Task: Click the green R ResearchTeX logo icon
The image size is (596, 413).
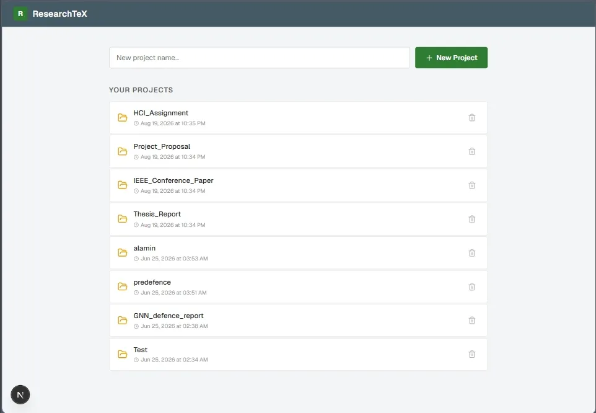Action: (x=20, y=14)
